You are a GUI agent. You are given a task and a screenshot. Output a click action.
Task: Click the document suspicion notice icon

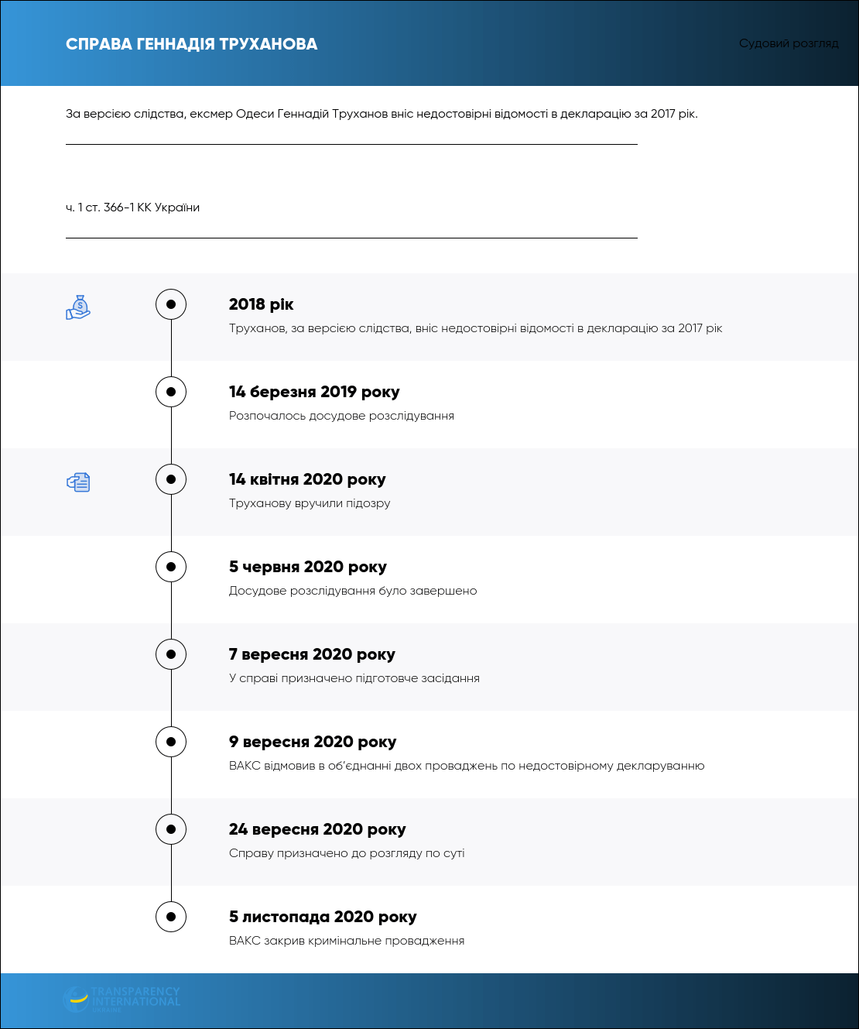pos(78,482)
